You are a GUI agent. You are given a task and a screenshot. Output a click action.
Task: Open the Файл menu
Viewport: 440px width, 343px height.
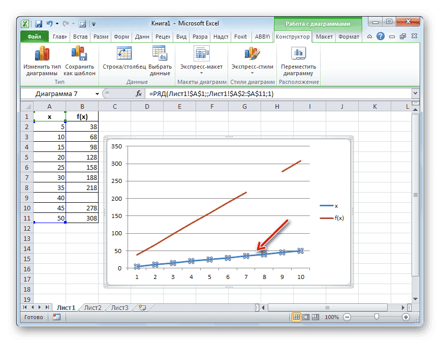tap(34, 37)
